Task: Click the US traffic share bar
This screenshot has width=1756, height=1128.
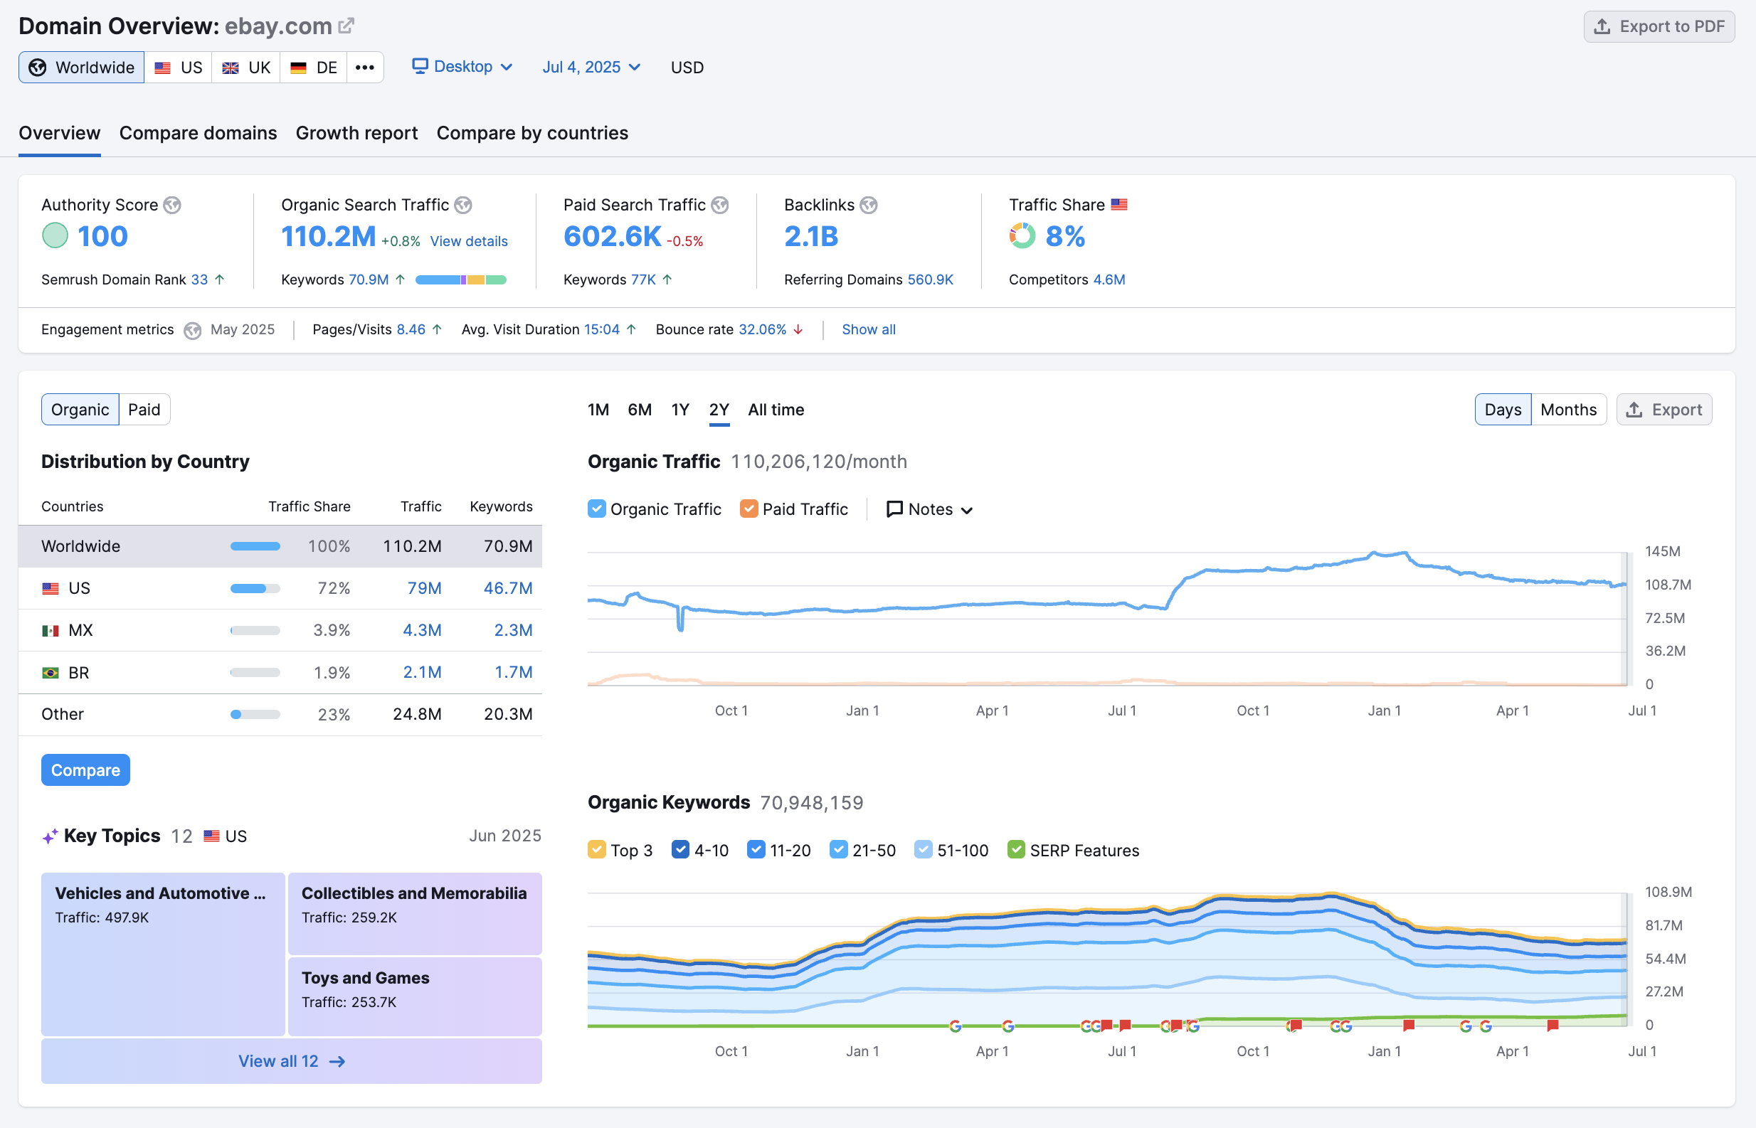Action: click(253, 587)
